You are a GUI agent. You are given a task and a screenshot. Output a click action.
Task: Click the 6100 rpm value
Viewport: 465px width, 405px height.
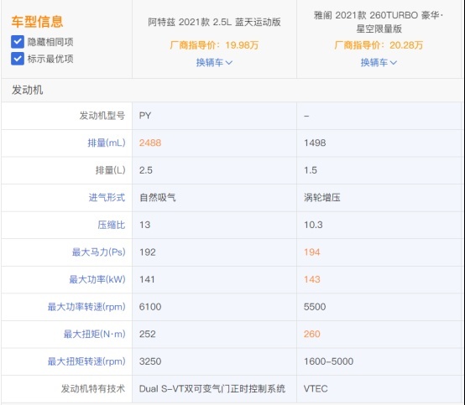[150, 307]
